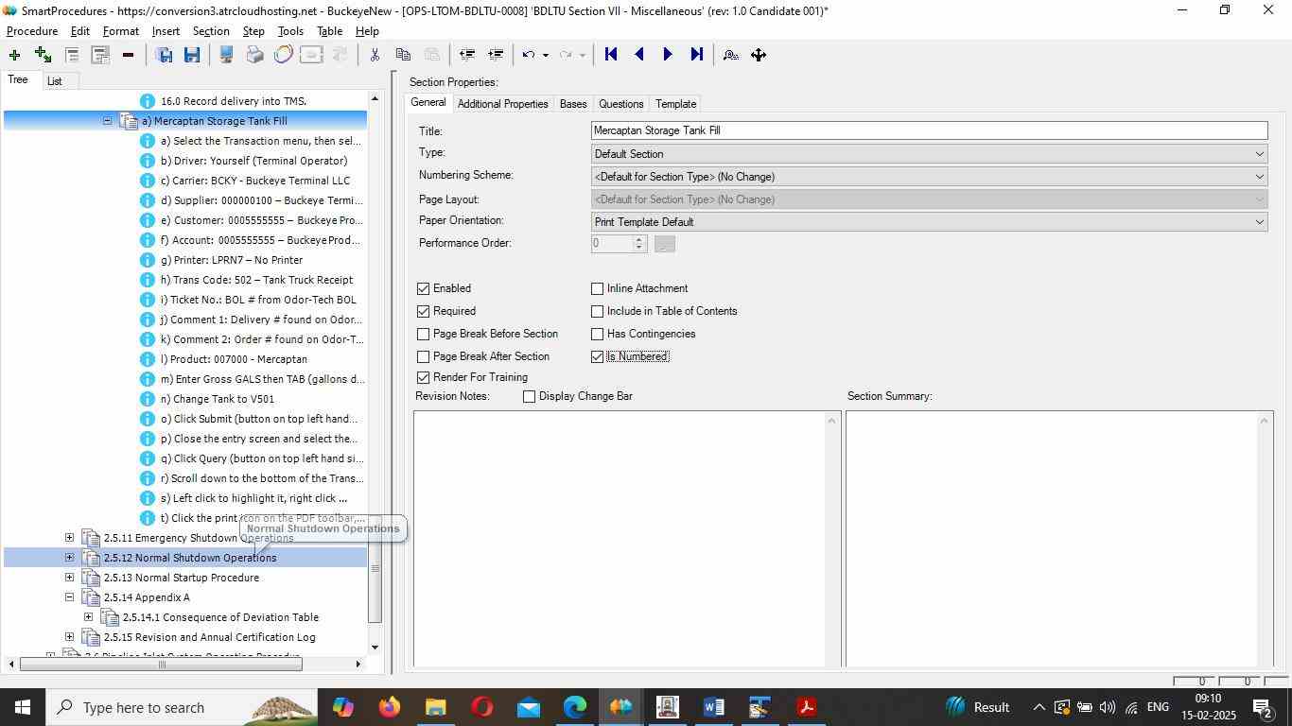Open Firefox from the taskbar
This screenshot has width=1292, height=726.
[x=389, y=707]
